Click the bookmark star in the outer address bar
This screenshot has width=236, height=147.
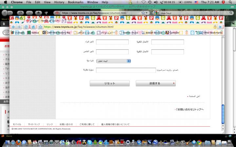[143, 13]
